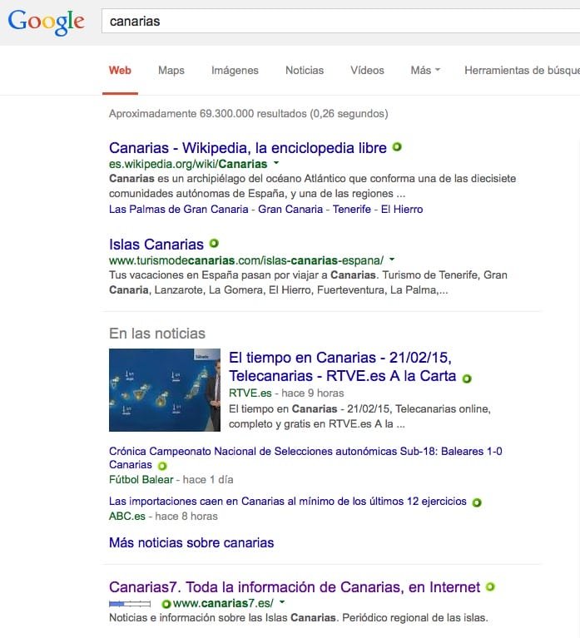Click the green circle icon after RTVE.es A la Carta
The height and width of the screenshot is (638, 580).
point(467,378)
